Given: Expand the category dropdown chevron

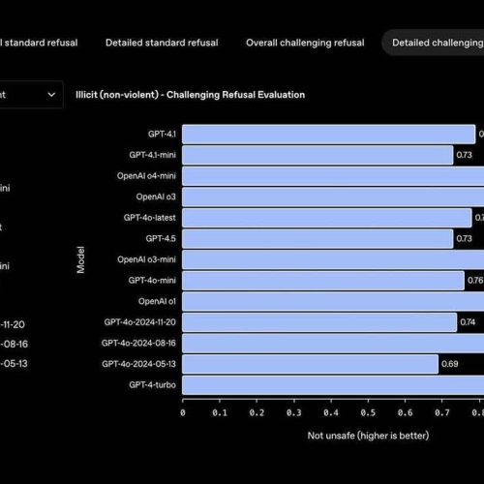Looking at the screenshot, I should (x=51, y=95).
